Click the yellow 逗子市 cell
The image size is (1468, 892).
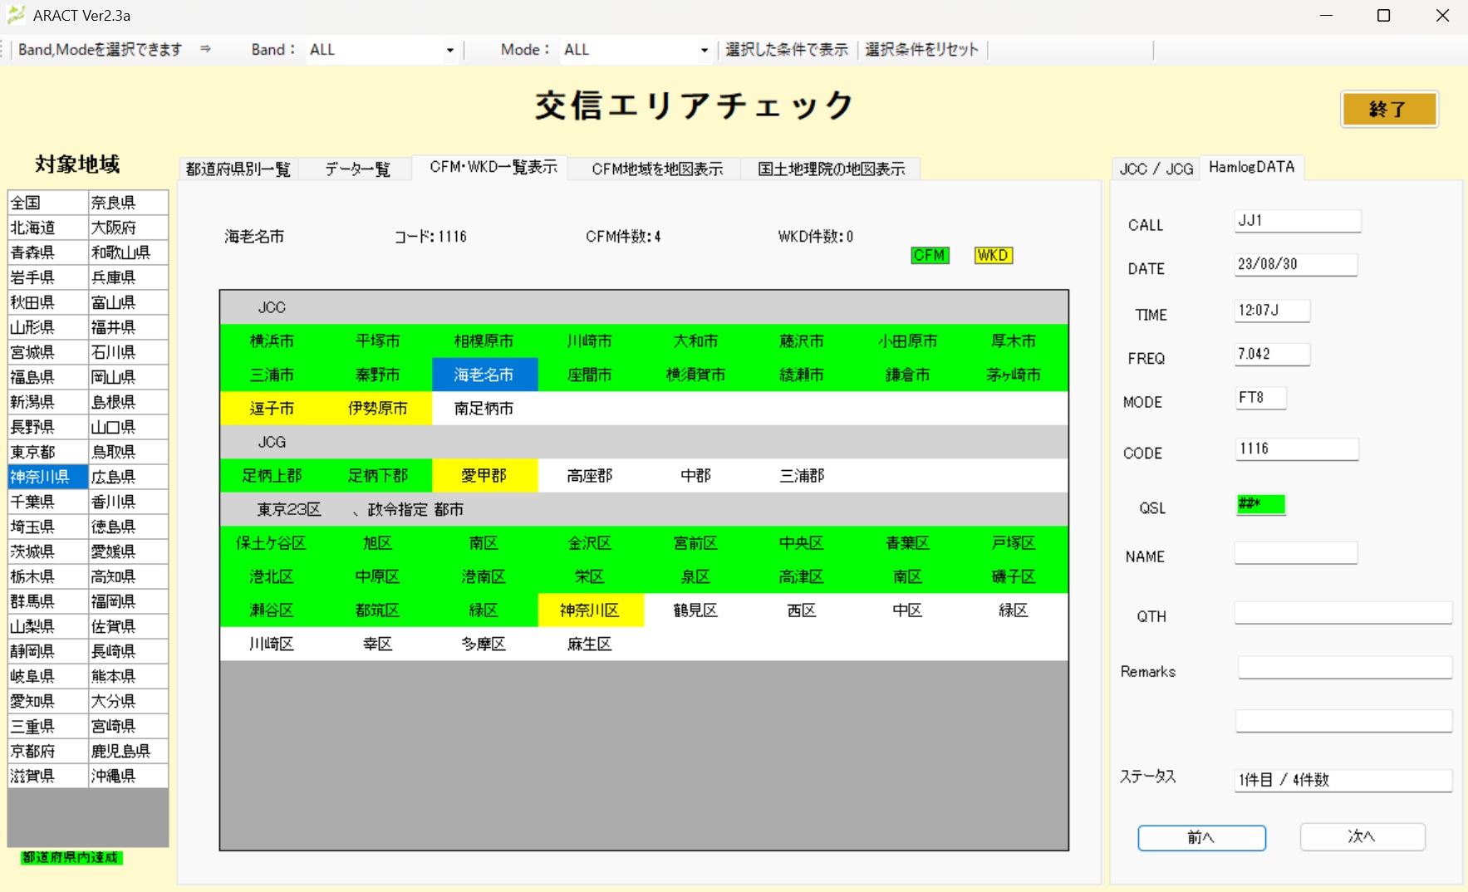tap(272, 409)
